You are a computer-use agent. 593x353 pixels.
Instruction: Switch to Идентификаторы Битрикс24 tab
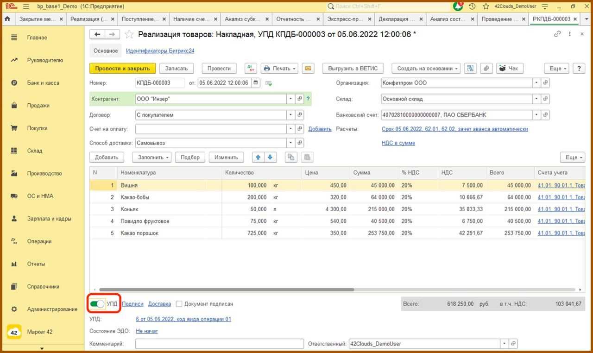[160, 50]
